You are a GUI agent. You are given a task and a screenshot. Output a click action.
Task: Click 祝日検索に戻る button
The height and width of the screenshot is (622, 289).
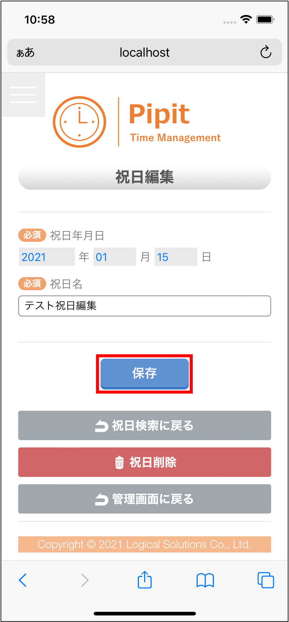tap(144, 426)
